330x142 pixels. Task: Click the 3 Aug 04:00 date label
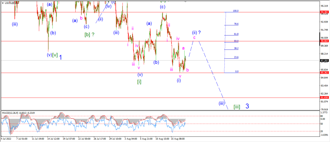click(130, 139)
